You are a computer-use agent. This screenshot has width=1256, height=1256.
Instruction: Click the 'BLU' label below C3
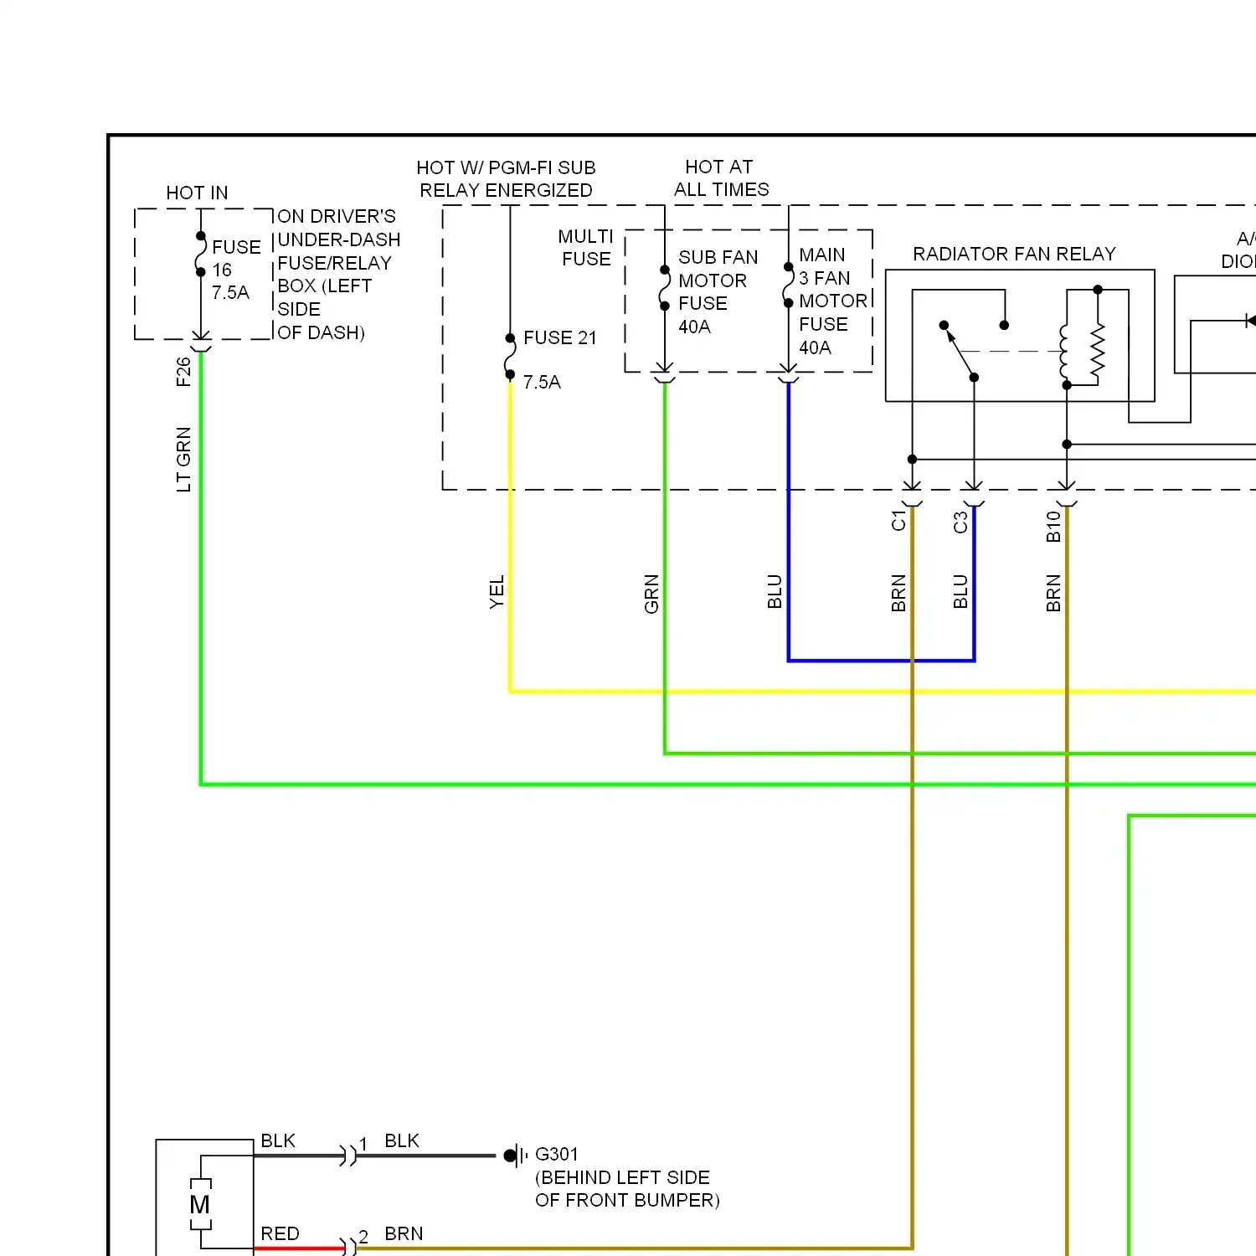[960, 591]
